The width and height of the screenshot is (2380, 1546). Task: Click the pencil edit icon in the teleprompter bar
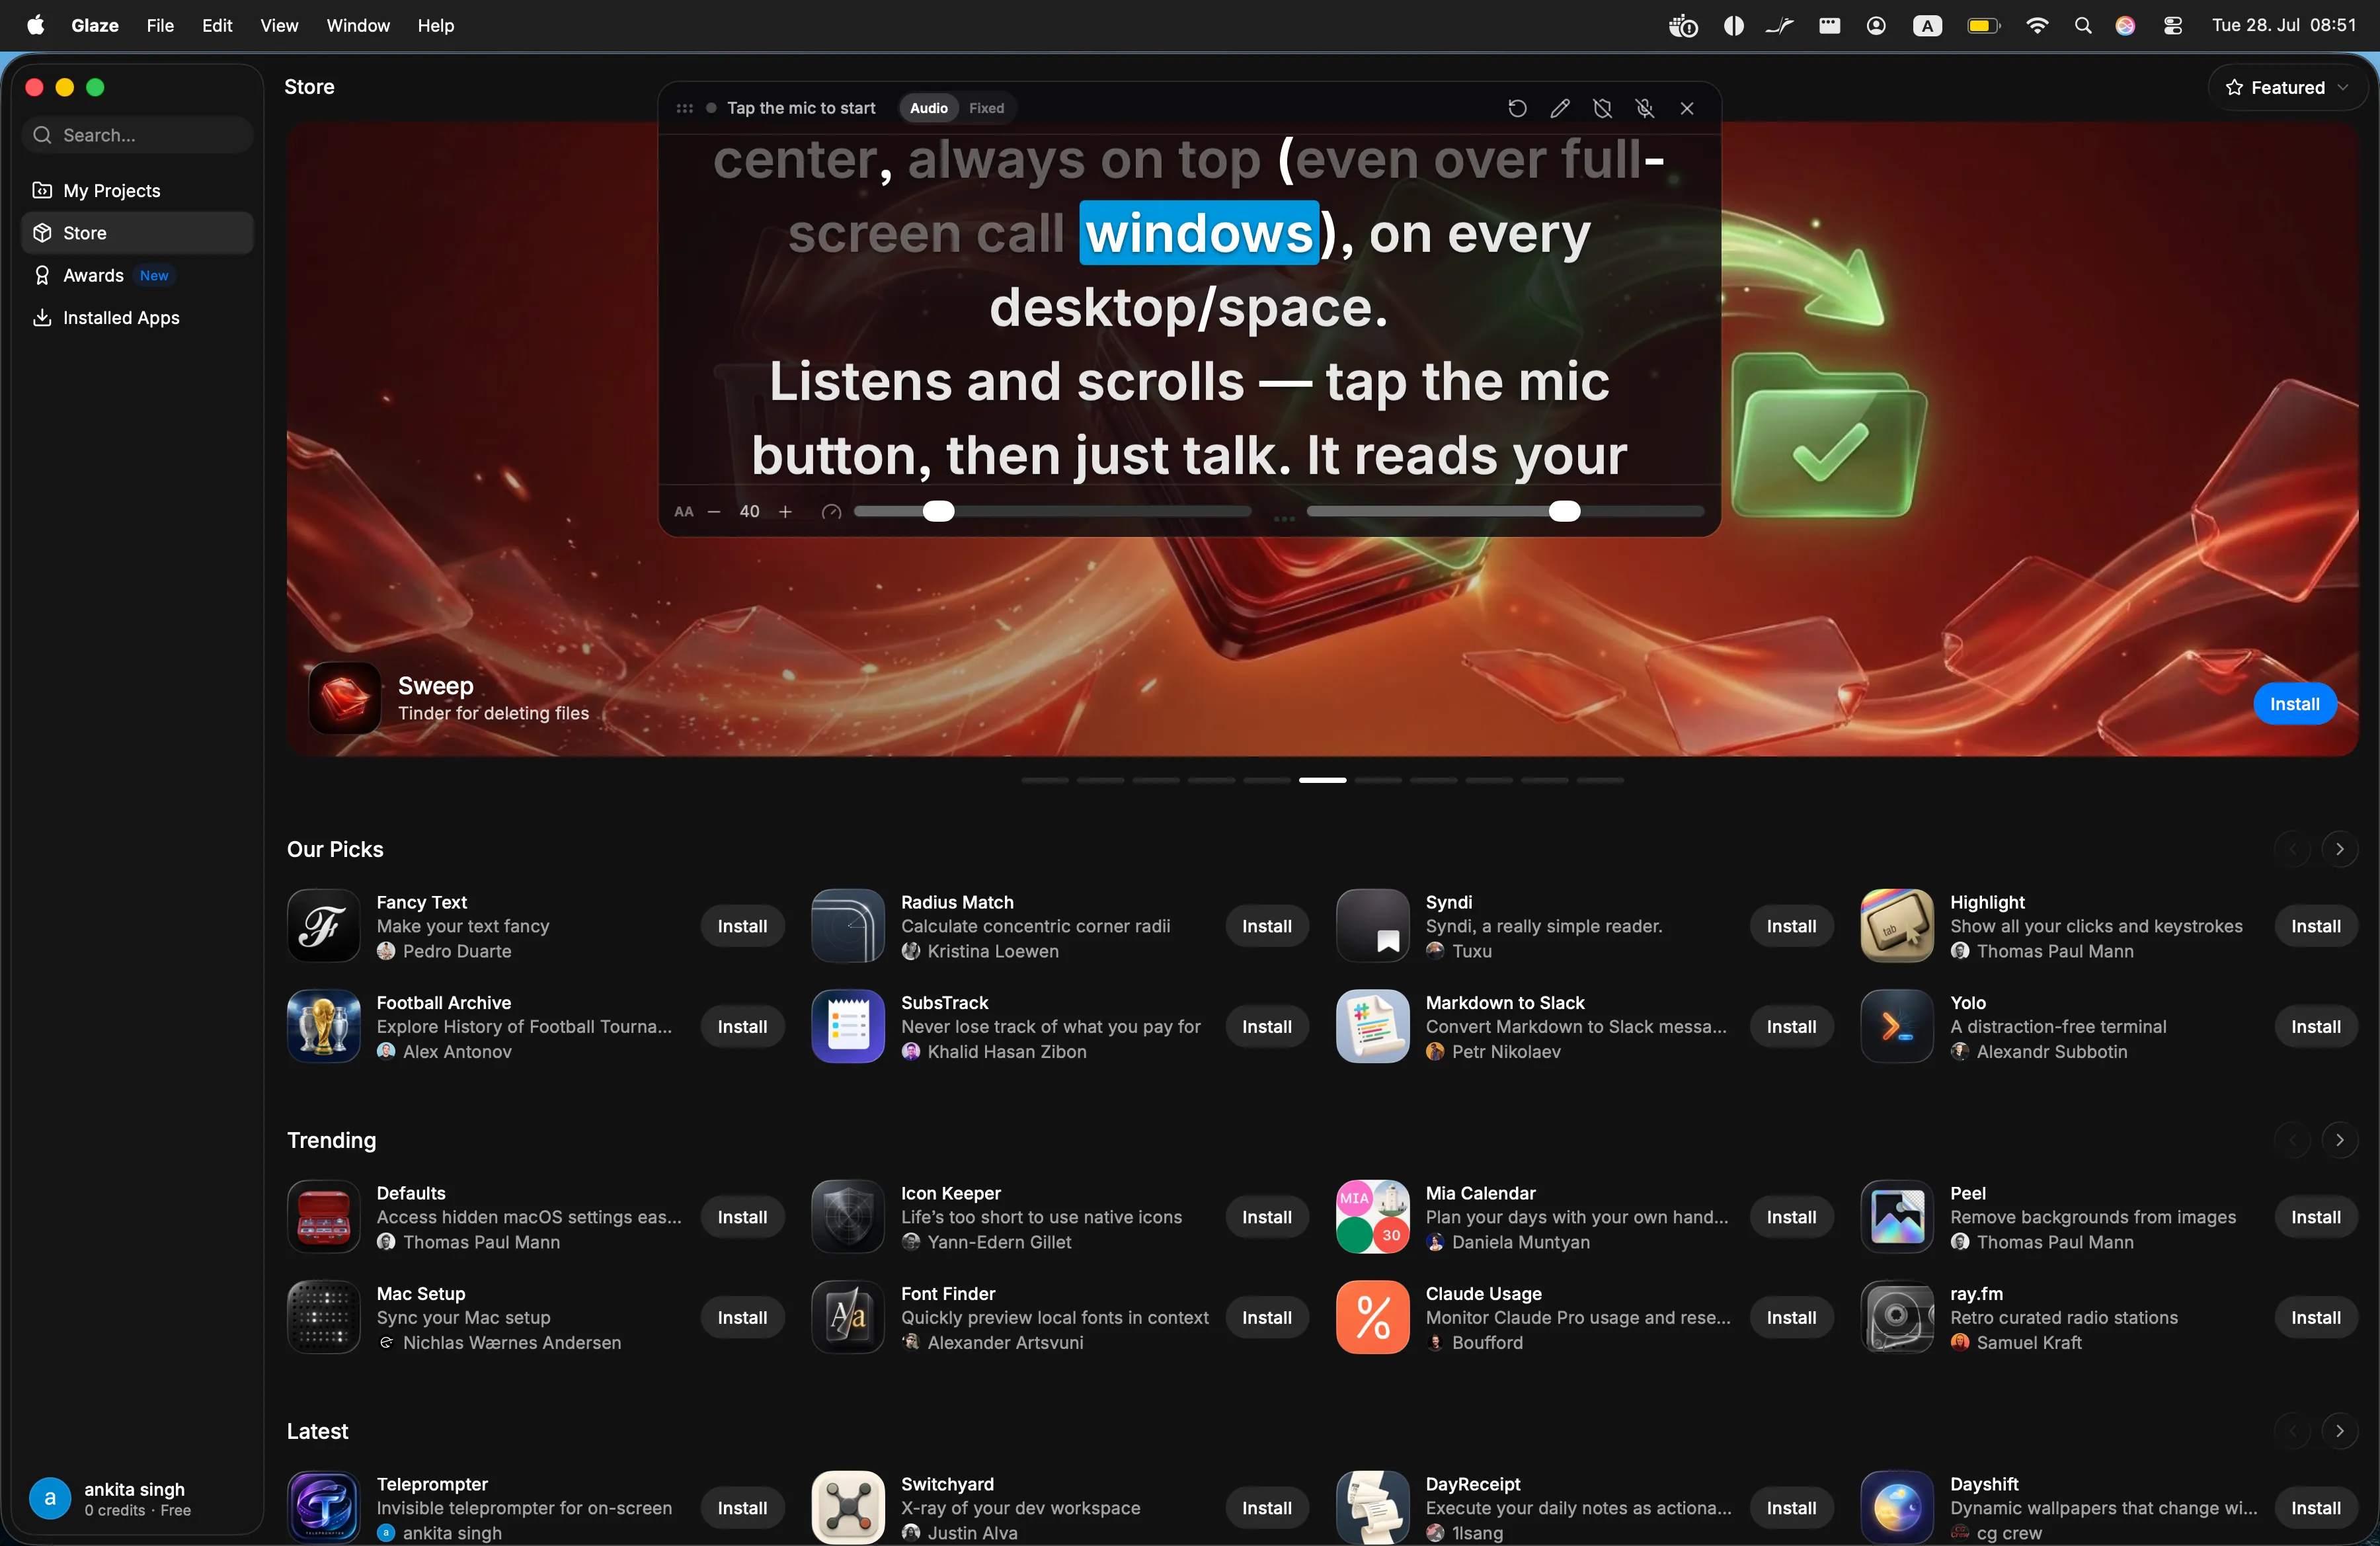1560,108
